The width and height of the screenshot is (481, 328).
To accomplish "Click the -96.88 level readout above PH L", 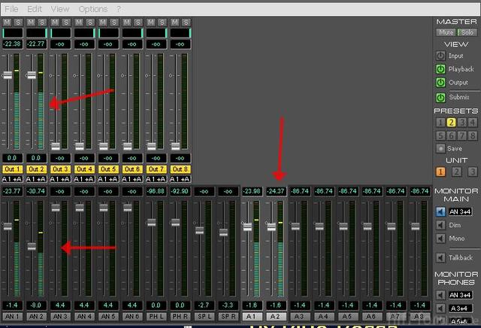I will [x=156, y=191].
